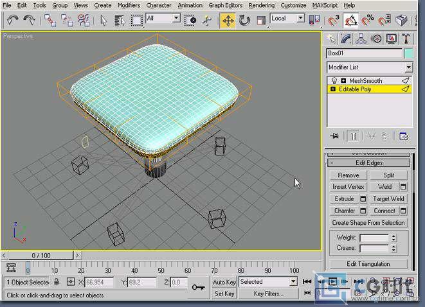Open the Extrude settings box

[x=363, y=199]
